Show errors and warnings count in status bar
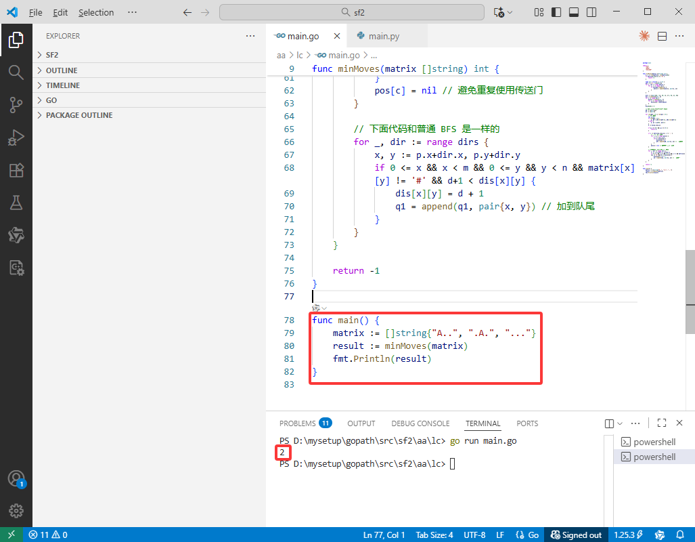 point(48,535)
